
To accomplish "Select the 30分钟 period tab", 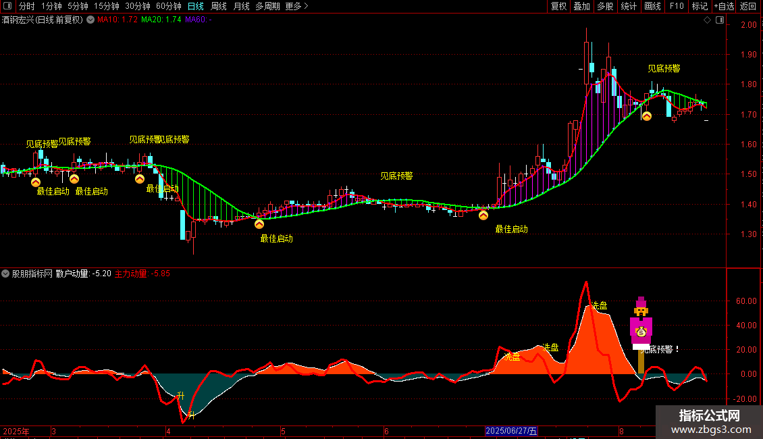I will (138, 6).
